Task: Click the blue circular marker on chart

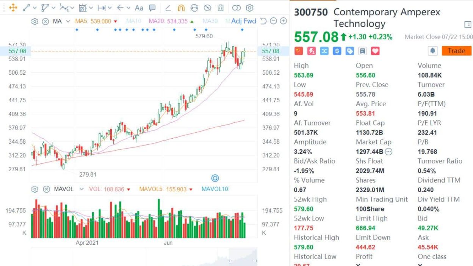Action: 215,178
